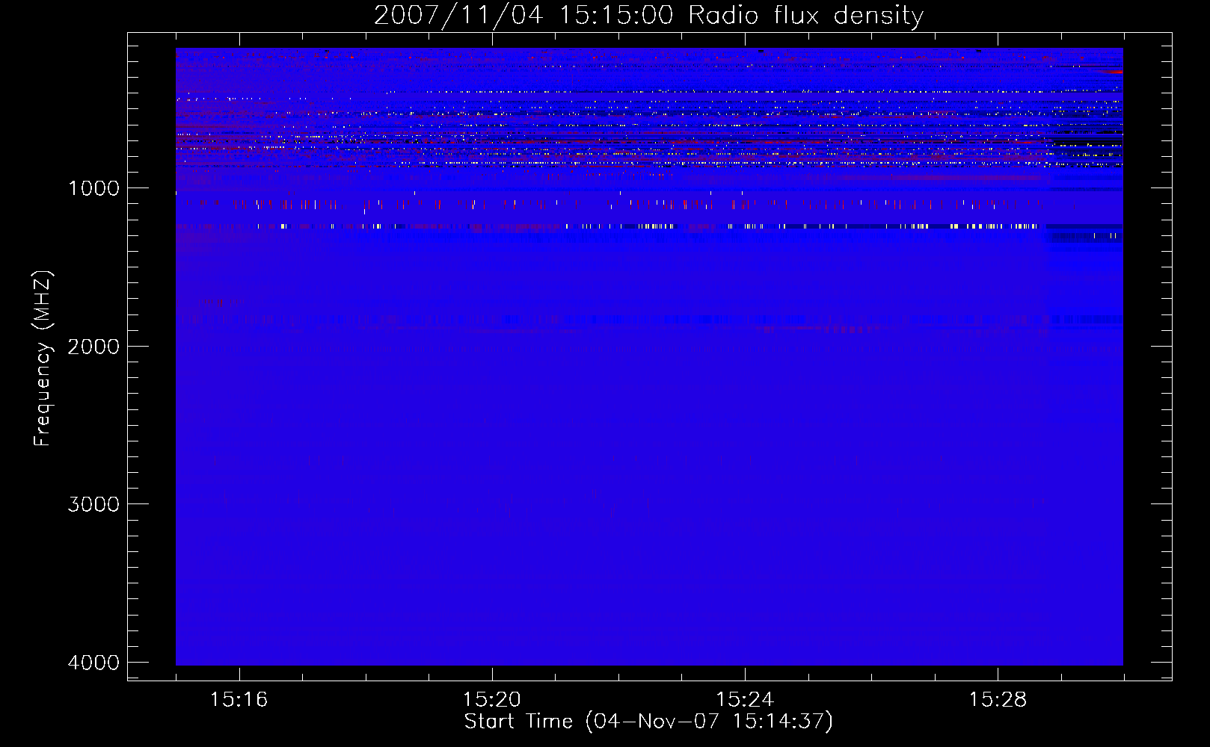
Task: Click the 3000 frequency tick label
Action: coord(93,504)
